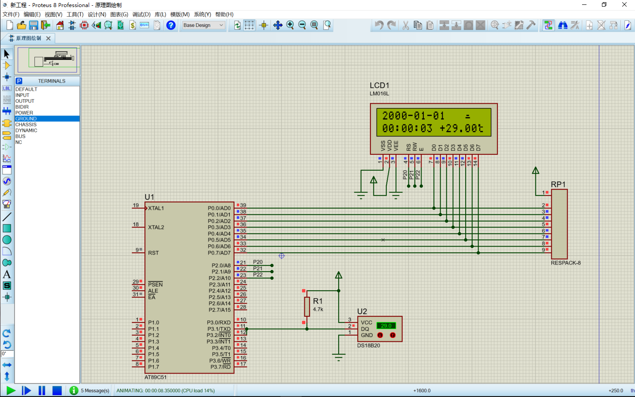Open the Base Design variant dropdown

[204, 25]
